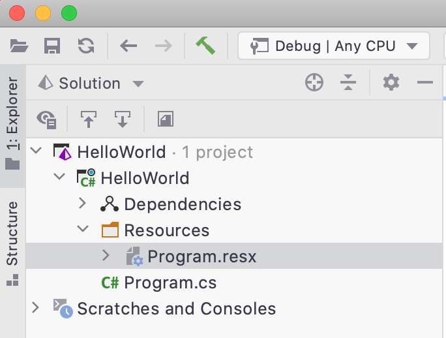Click the Synchronize refresh icon
The height and width of the screenshot is (338, 446).
(x=85, y=46)
